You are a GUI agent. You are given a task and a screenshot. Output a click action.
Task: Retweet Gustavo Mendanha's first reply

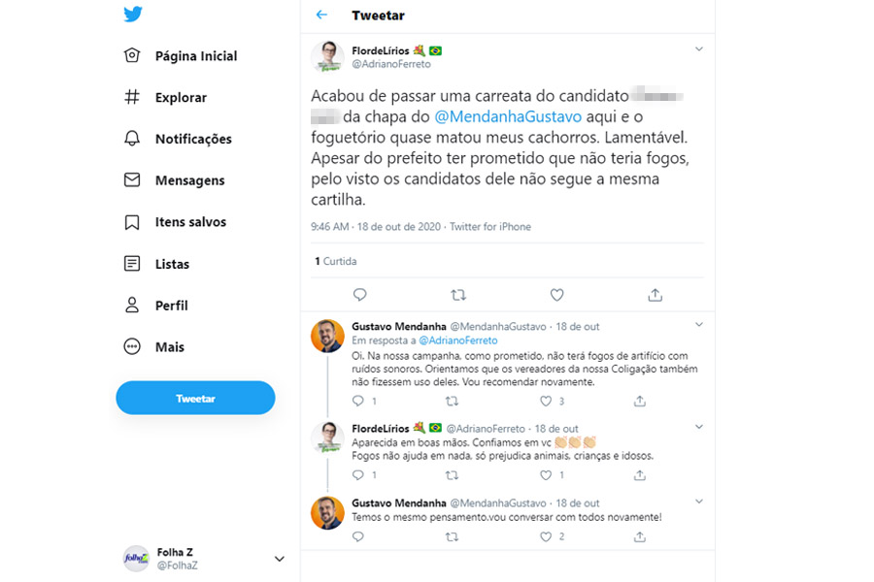tap(451, 401)
